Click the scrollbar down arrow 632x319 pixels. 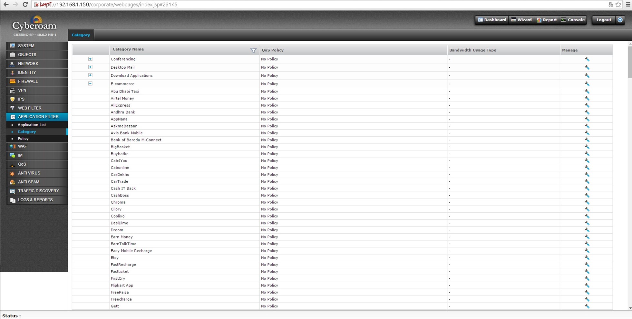pos(630,308)
